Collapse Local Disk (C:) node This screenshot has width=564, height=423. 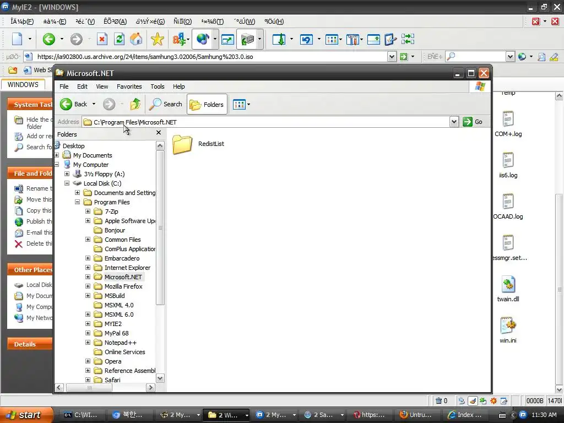tap(67, 183)
